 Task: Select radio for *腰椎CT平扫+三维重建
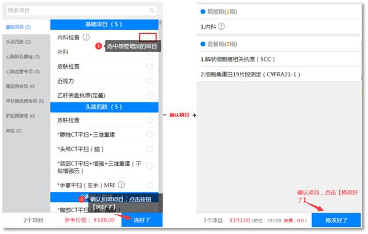click(150, 135)
